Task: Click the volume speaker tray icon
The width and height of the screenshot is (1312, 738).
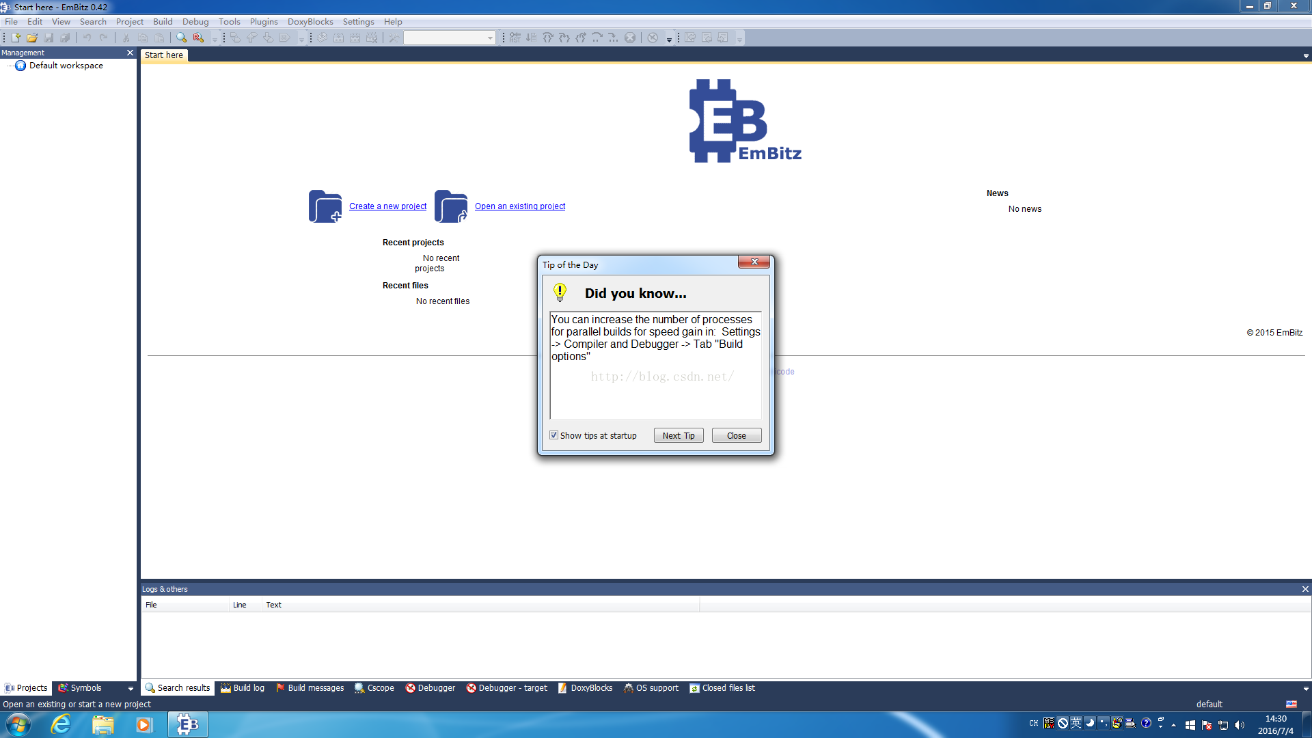Action: [1240, 725]
